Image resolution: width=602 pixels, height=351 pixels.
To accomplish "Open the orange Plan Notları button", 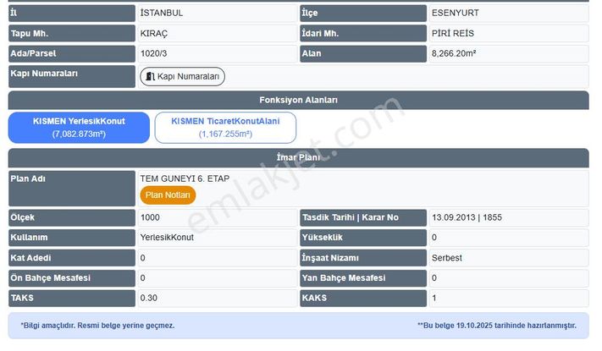I will point(168,195).
